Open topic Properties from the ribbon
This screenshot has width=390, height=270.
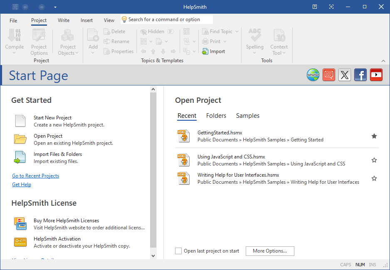pyautogui.click(x=118, y=51)
